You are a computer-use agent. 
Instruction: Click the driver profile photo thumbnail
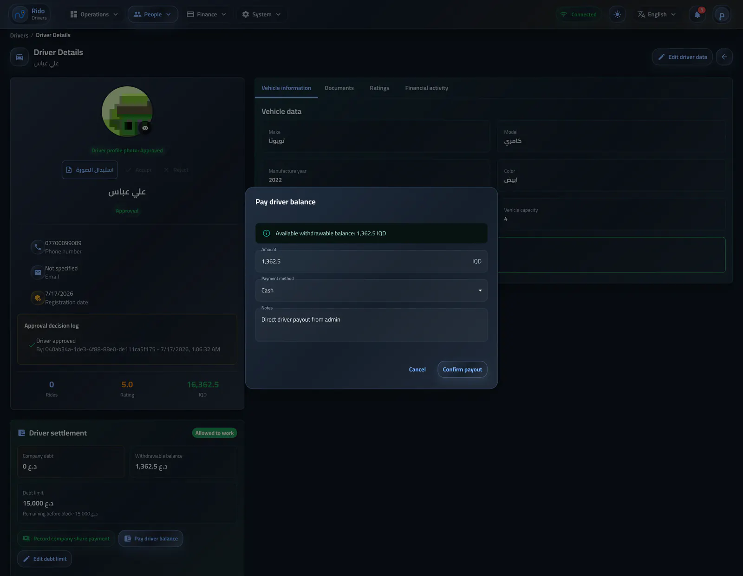(x=127, y=111)
